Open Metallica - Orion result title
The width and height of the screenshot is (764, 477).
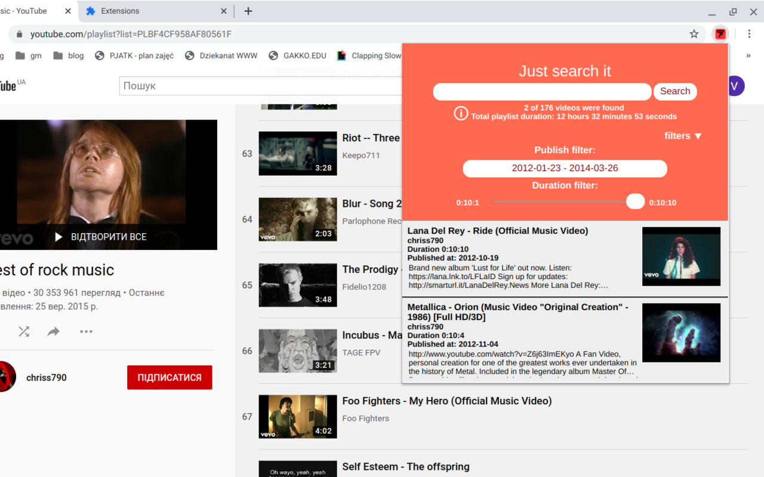click(518, 312)
